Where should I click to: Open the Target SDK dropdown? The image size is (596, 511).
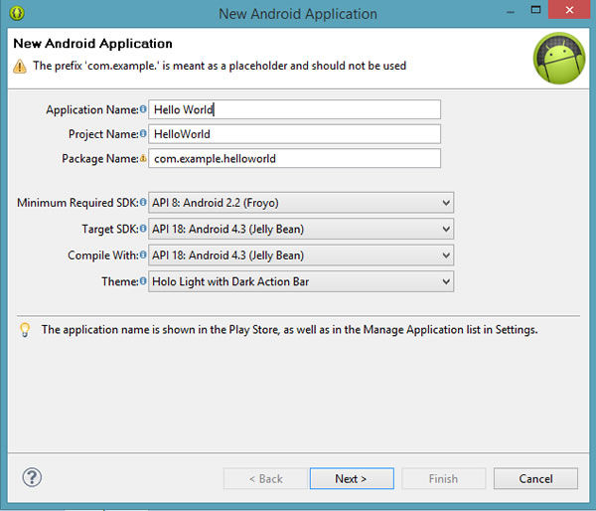(x=301, y=229)
